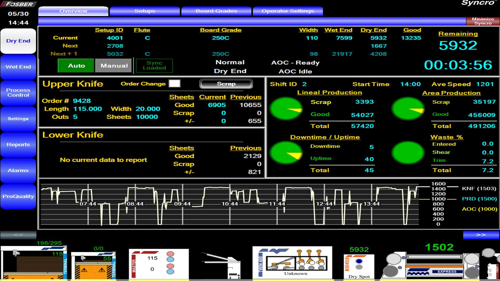Switch to Auto mode
Screen dimensions: 500x281
pyautogui.click(x=76, y=66)
